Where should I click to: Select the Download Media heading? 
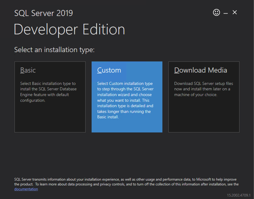coord(201,70)
